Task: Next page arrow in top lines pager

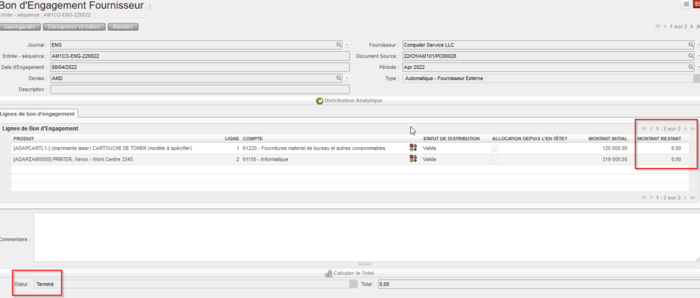Action: (x=686, y=128)
